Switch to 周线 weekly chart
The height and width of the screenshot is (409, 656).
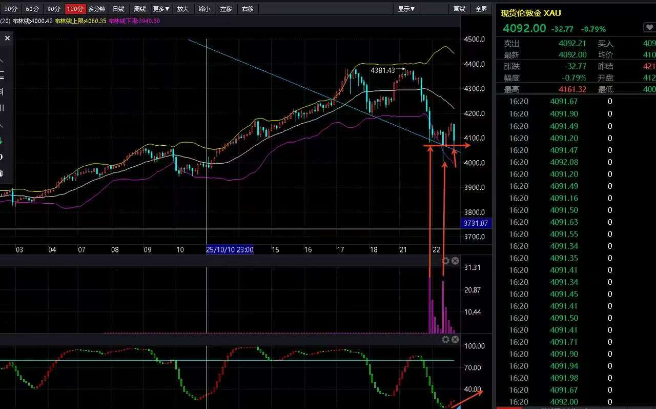pos(140,9)
